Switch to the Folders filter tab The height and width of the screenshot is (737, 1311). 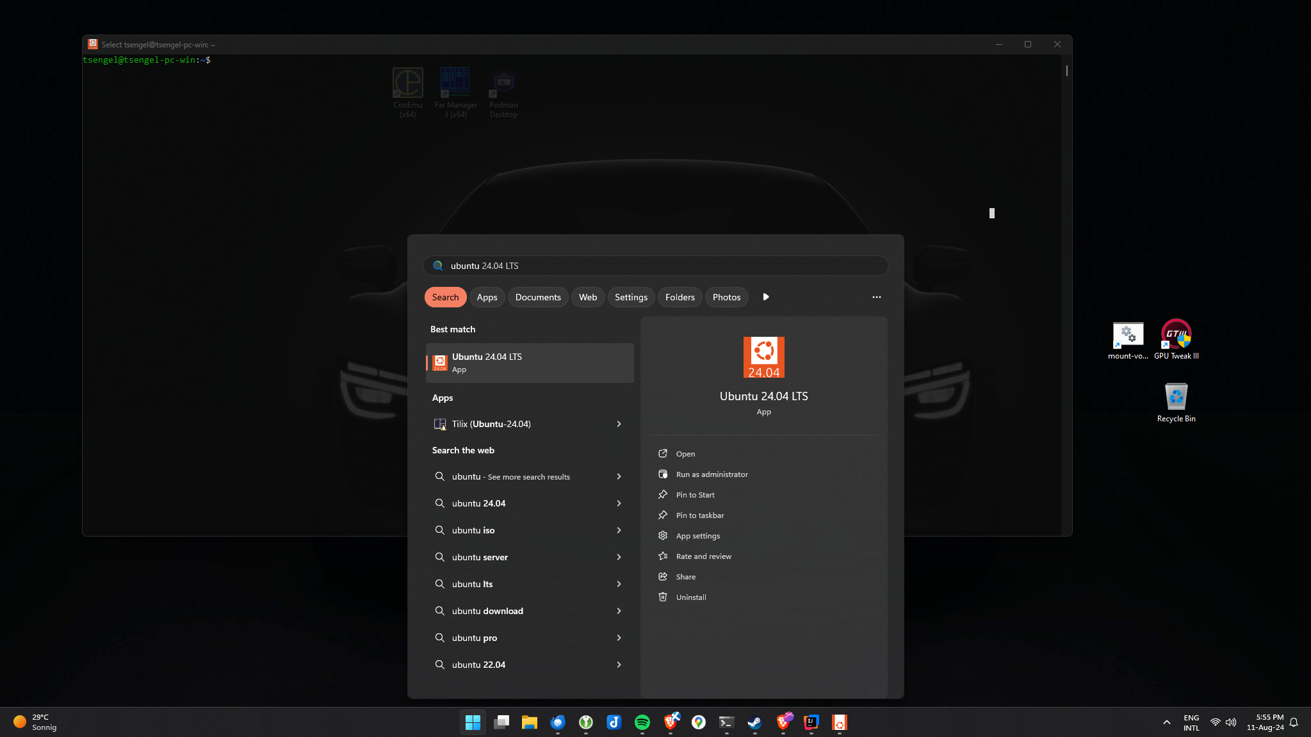[x=680, y=297]
